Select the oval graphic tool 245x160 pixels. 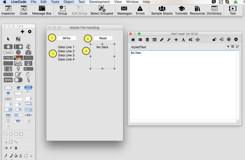point(11,134)
